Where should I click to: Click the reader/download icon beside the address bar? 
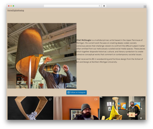(x=104, y=6)
